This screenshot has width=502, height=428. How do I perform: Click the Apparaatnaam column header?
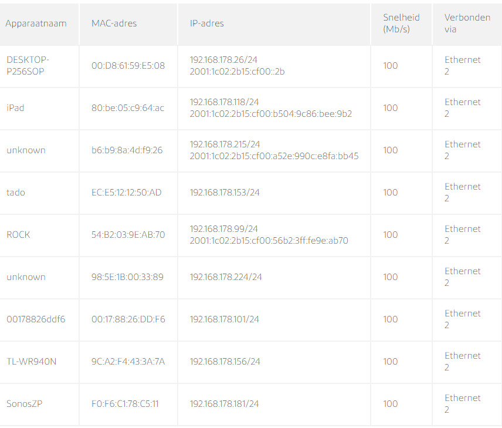coord(36,23)
